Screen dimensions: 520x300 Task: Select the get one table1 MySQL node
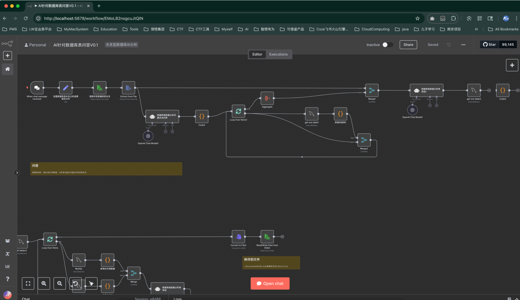coord(311,114)
